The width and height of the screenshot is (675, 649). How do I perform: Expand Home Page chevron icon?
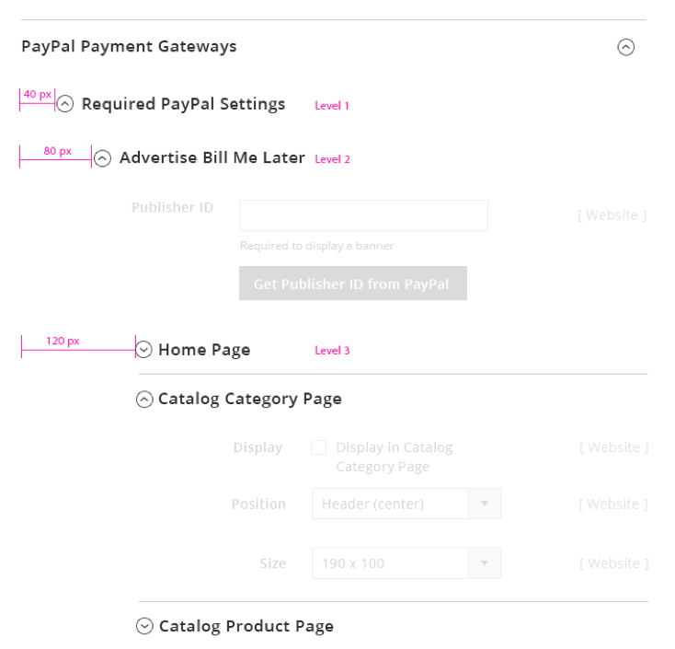144,350
